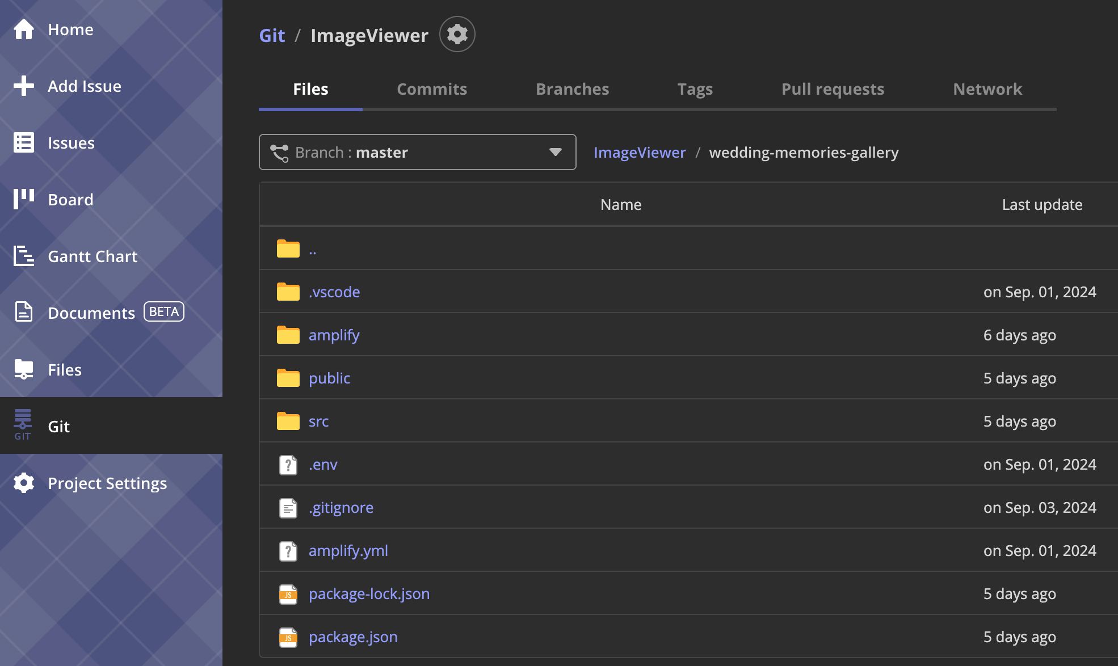
Task: Click the folder icon for amplify
Action: (288, 335)
